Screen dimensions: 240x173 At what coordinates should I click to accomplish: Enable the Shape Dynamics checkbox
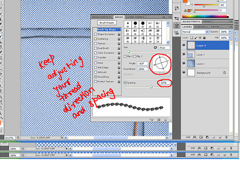(96, 34)
